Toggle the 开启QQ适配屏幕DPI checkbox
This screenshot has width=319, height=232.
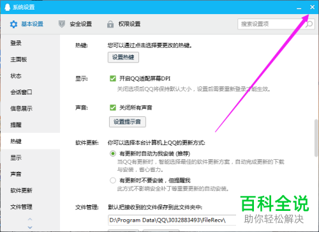113,79
